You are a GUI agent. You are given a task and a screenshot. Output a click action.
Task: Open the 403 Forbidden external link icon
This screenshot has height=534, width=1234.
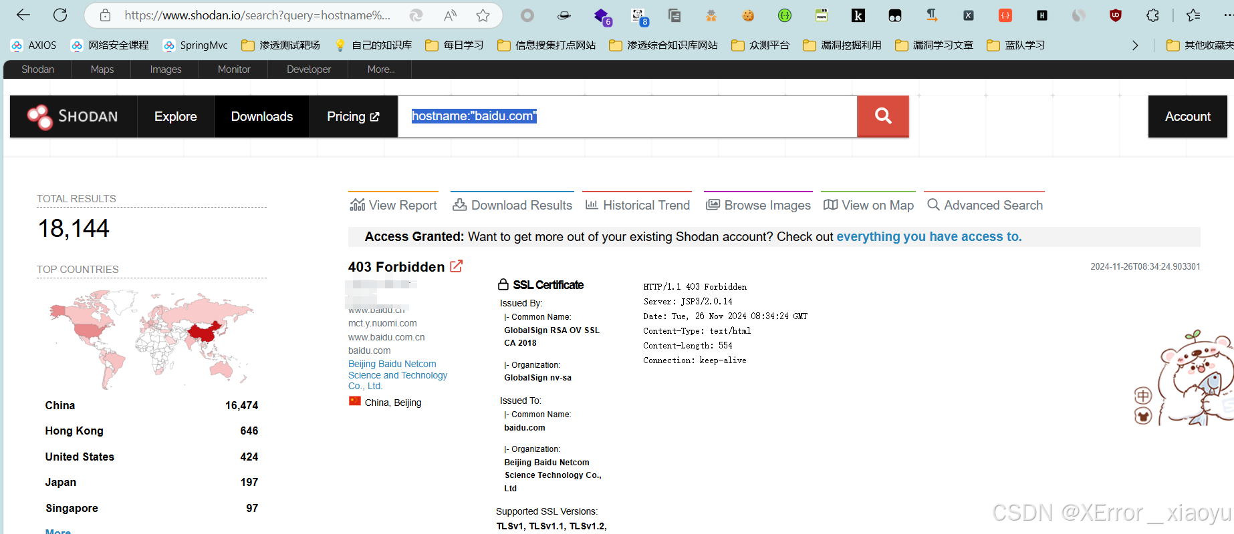click(x=457, y=266)
